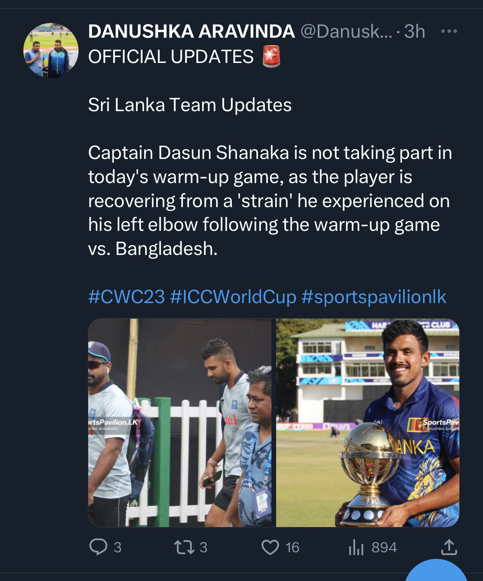
Task: Open the three-dot more options menu
Action: point(449,31)
